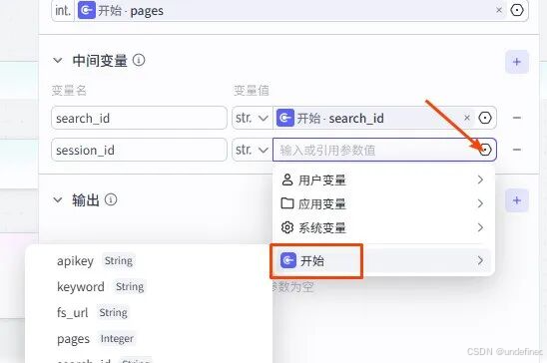Viewport: 547px width, 363px height.
Task: Add a new output parameter
Action: click(x=517, y=200)
